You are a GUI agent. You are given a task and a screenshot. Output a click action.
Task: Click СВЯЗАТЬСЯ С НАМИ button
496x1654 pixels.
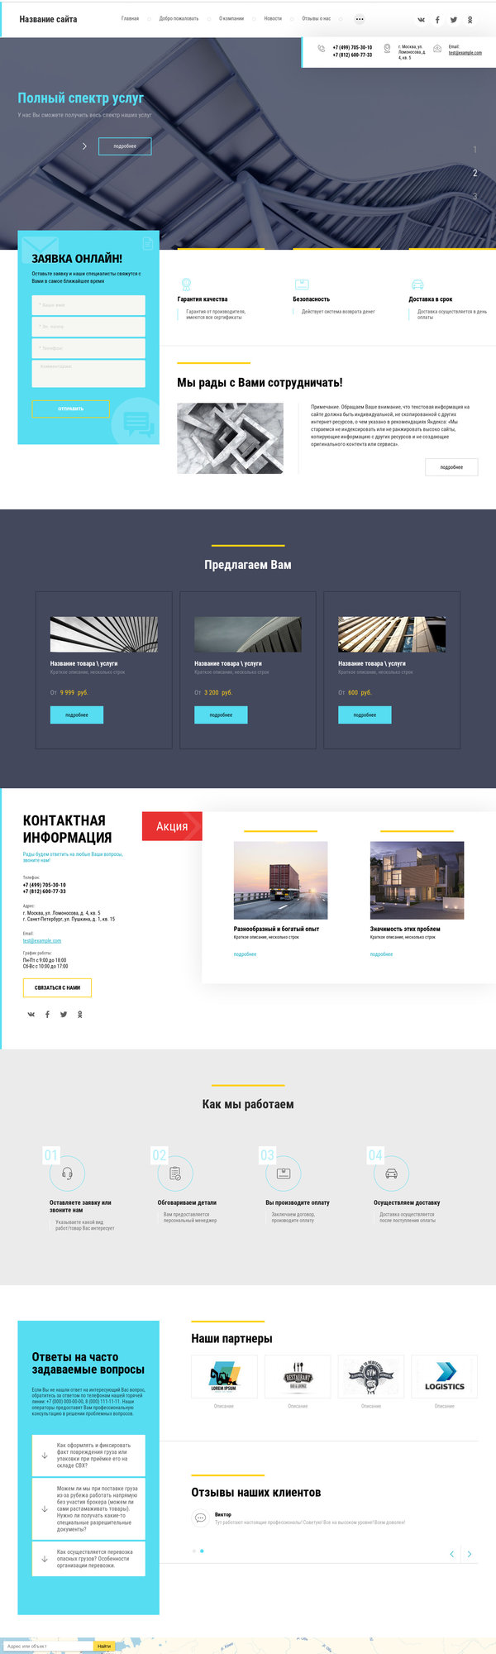[x=57, y=987]
